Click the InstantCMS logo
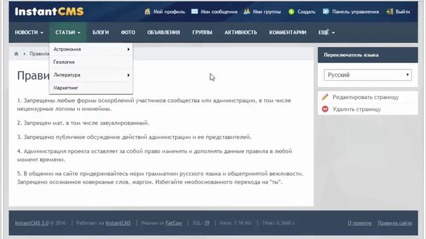Viewport: 426px width, 239px height. point(49,12)
